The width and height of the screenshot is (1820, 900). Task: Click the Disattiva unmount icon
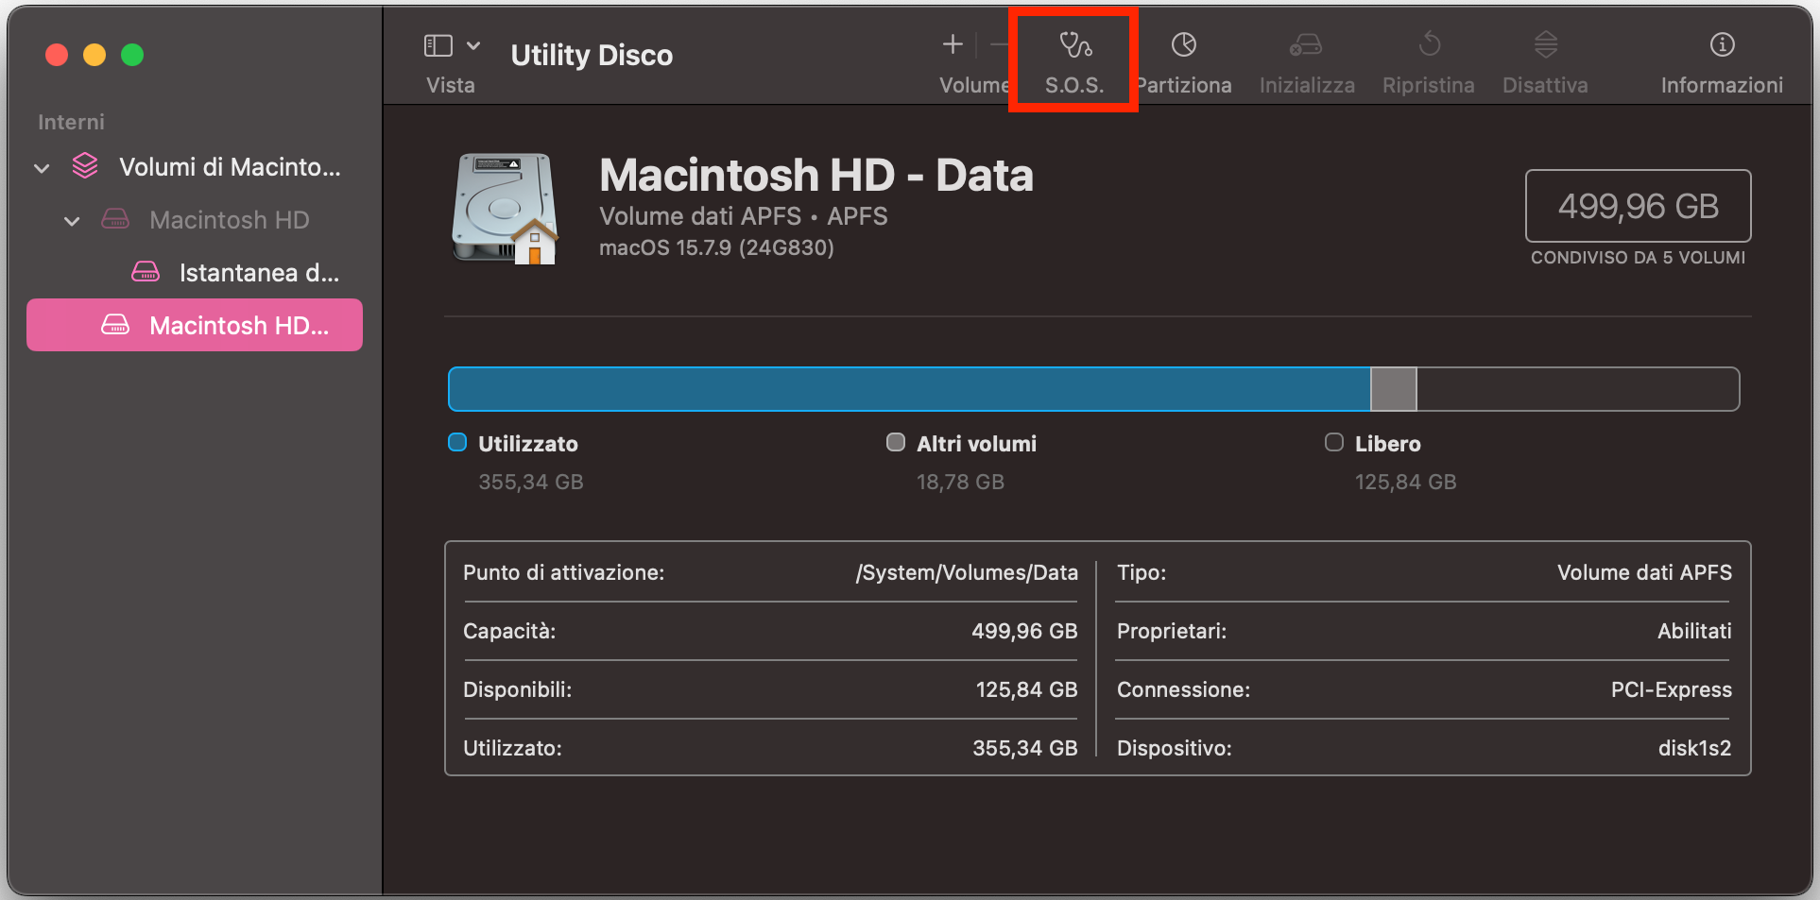click(x=1546, y=44)
